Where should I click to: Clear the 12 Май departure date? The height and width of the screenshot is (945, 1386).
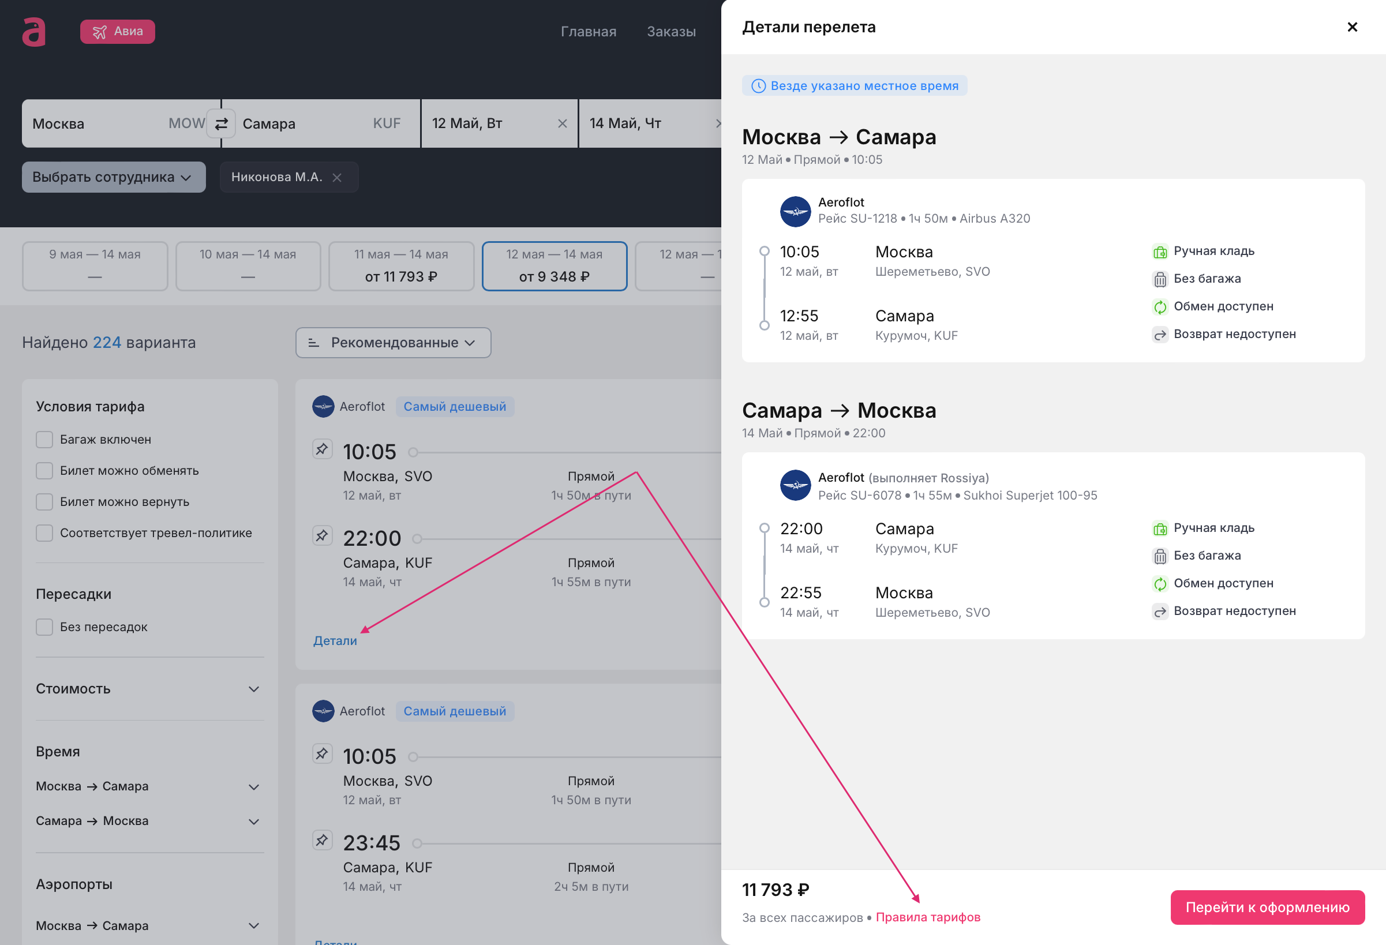point(562,123)
